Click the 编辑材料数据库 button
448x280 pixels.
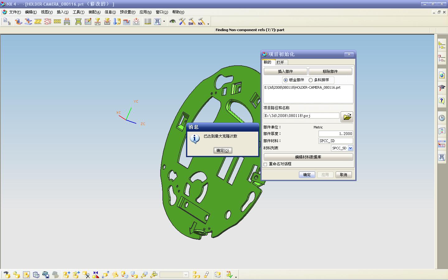pyautogui.click(x=308, y=157)
